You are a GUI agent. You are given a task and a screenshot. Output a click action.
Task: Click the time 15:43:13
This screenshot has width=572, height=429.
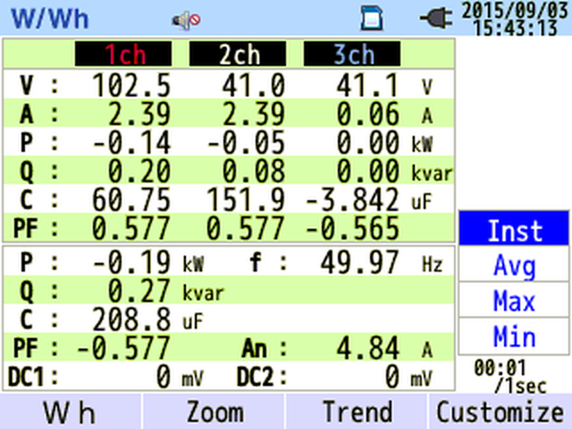[515, 28]
